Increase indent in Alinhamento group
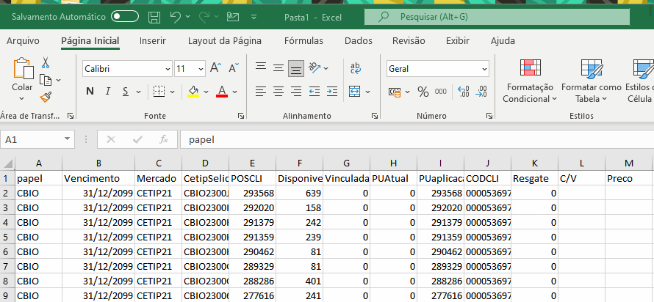The height and width of the screenshot is (302, 654). (332, 91)
